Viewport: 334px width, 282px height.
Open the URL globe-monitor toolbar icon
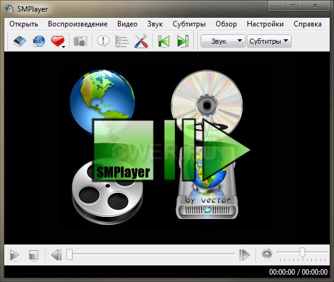tap(39, 41)
